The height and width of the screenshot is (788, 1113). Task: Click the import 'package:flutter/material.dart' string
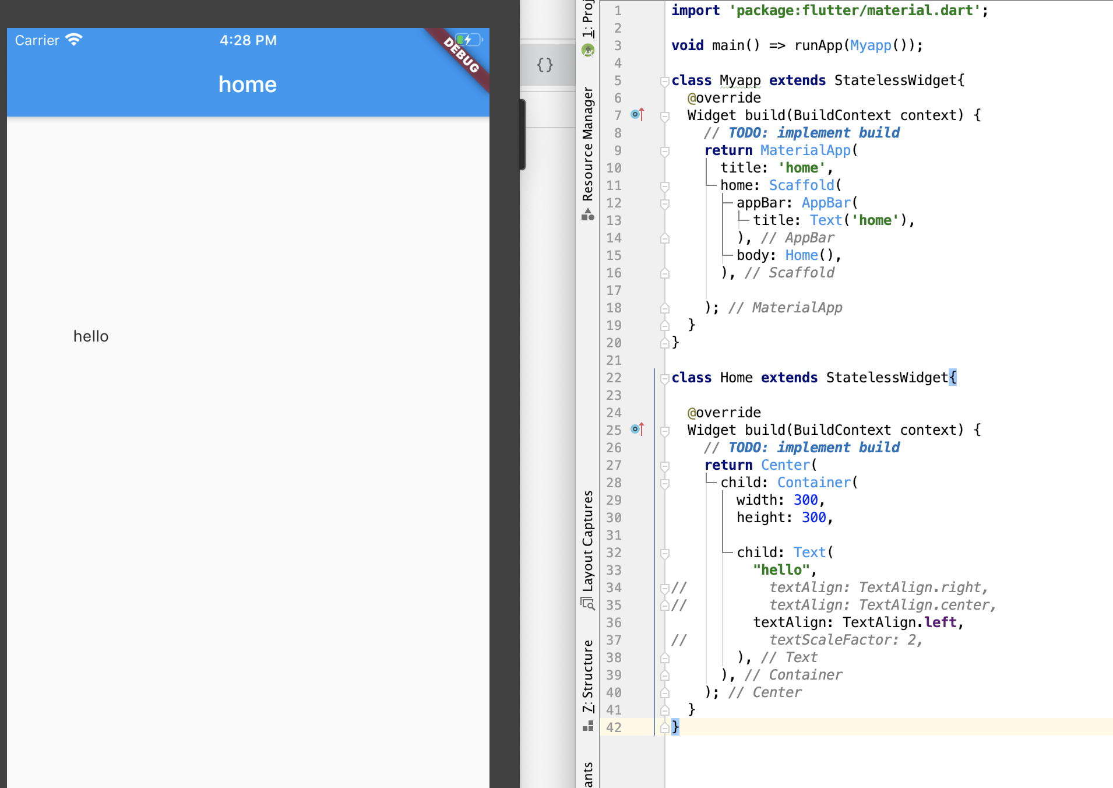coord(854,10)
